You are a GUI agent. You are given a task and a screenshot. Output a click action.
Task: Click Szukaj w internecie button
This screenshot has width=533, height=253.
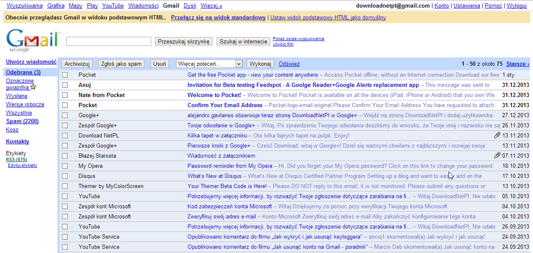pos(243,42)
